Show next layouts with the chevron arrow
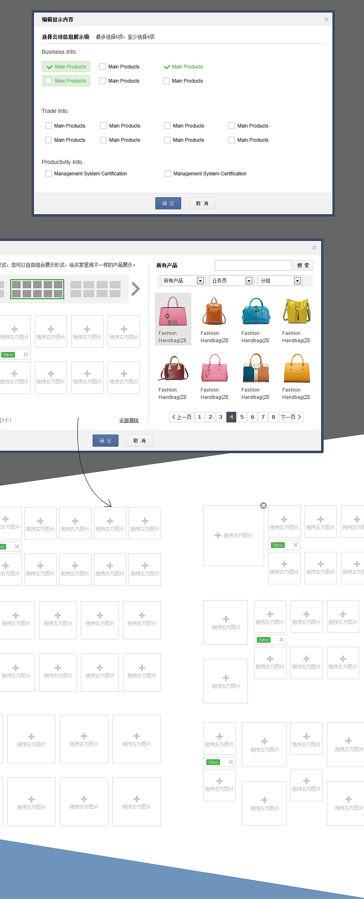This screenshot has width=364, height=899. 136,289
